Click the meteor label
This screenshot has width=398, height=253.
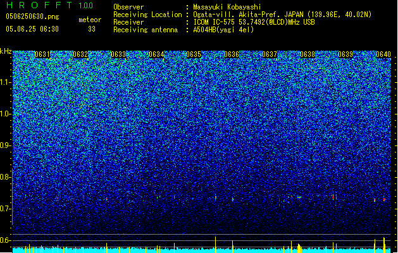pos(90,20)
